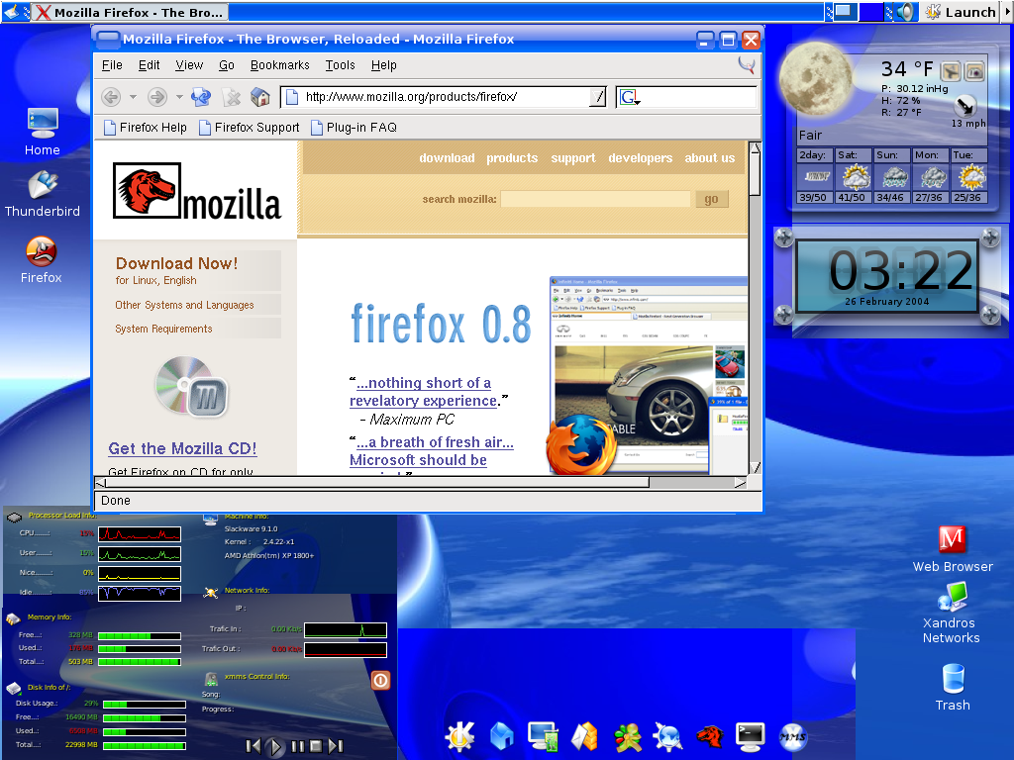1014x760 pixels.
Task: Open Other Systems and Languages link
Action: [x=184, y=305]
